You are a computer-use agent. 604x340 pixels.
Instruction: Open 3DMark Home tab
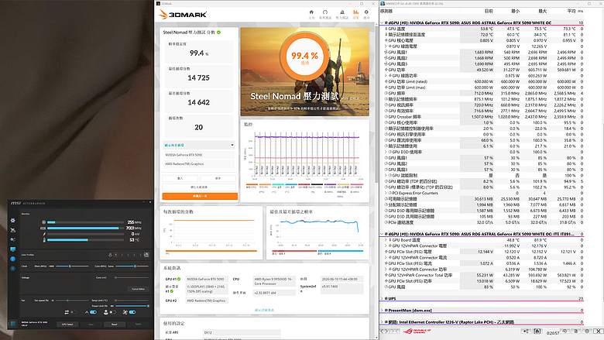311,14
